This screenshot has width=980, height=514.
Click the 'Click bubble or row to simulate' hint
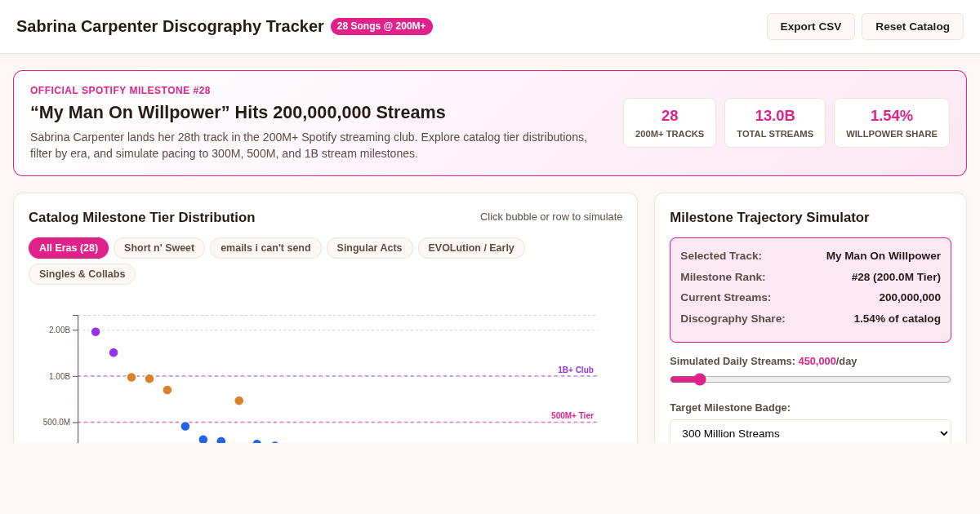[551, 217]
